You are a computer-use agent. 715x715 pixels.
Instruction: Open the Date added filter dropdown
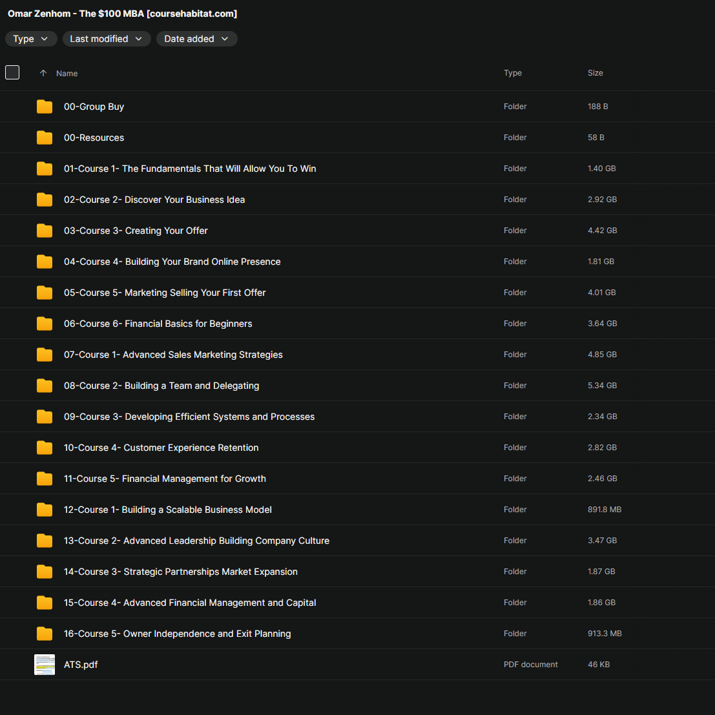pos(196,39)
